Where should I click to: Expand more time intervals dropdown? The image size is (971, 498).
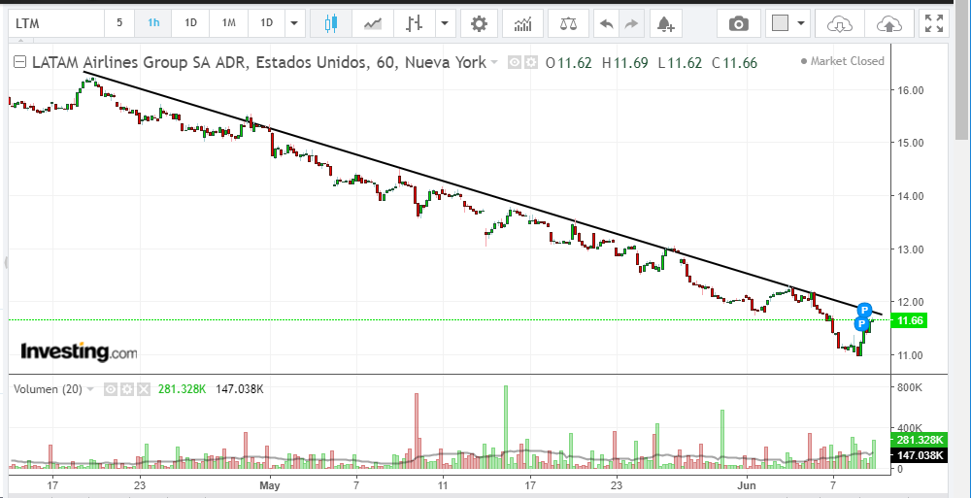coord(294,23)
